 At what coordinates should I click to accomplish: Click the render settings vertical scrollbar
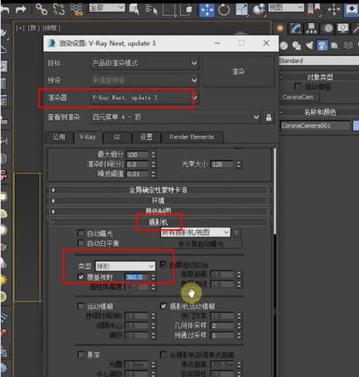point(275,191)
